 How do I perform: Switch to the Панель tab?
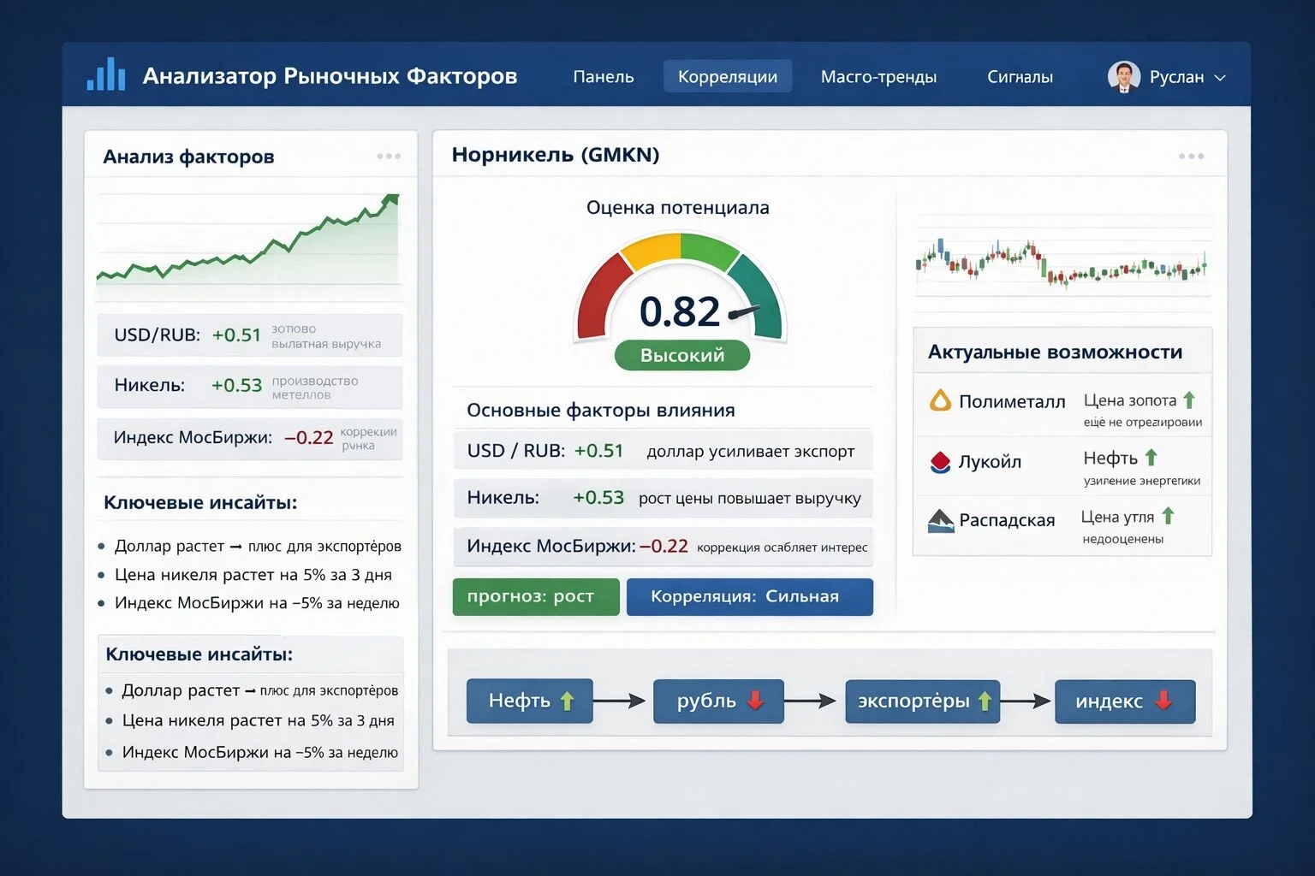pyautogui.click(x=604, y=77)
